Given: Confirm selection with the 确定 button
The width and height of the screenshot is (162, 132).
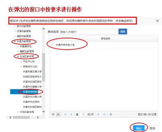Looking at the screenshot, I should pyautogui.click(x=139, y=128).
